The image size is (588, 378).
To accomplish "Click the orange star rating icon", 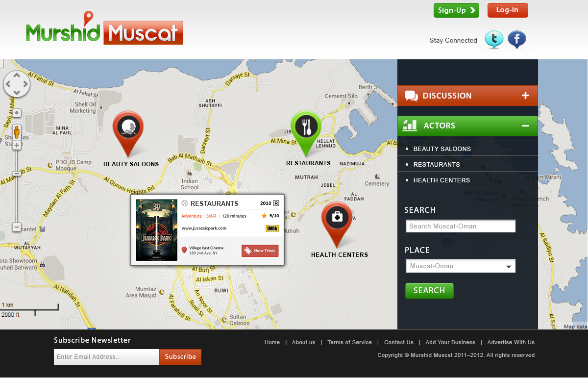I will [x=264, y=216].
